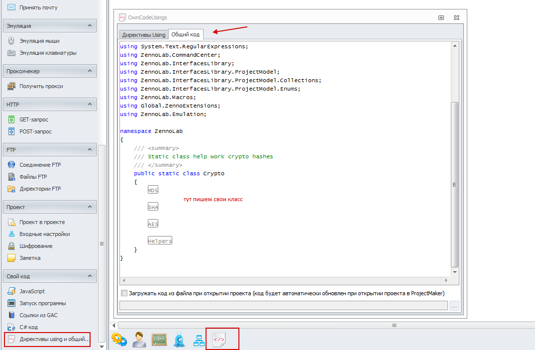Select Проект в проекте action

click(36, 222)
